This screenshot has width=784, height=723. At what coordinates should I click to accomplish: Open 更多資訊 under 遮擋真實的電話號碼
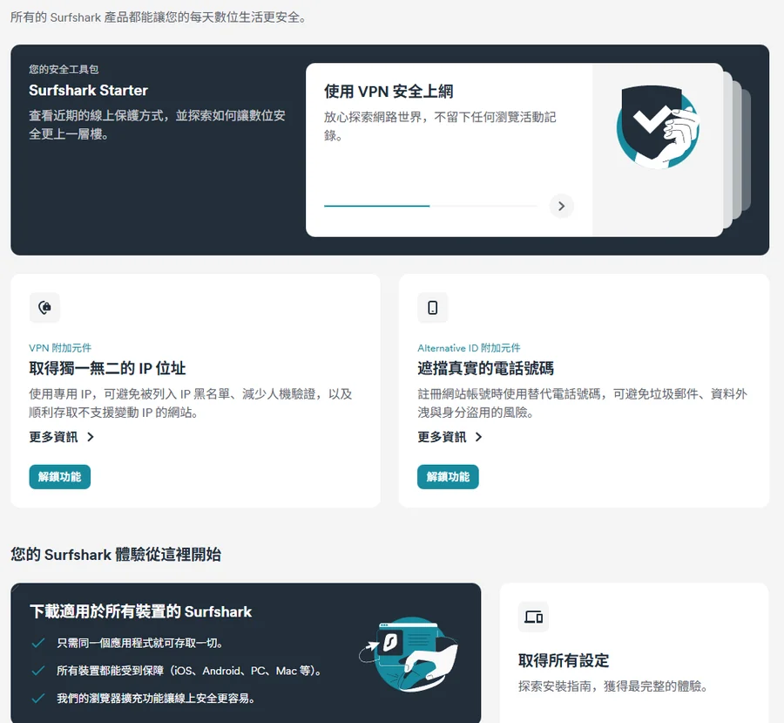[x=449, y=437]
